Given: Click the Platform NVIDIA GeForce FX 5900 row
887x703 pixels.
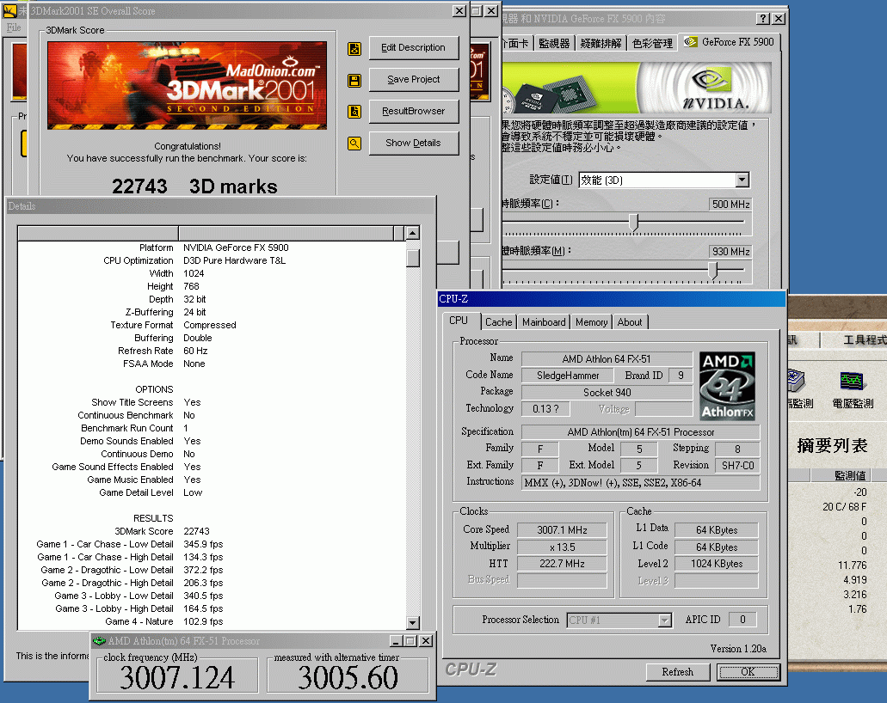Looking at the screenshot, I should (x=213, y=248).
